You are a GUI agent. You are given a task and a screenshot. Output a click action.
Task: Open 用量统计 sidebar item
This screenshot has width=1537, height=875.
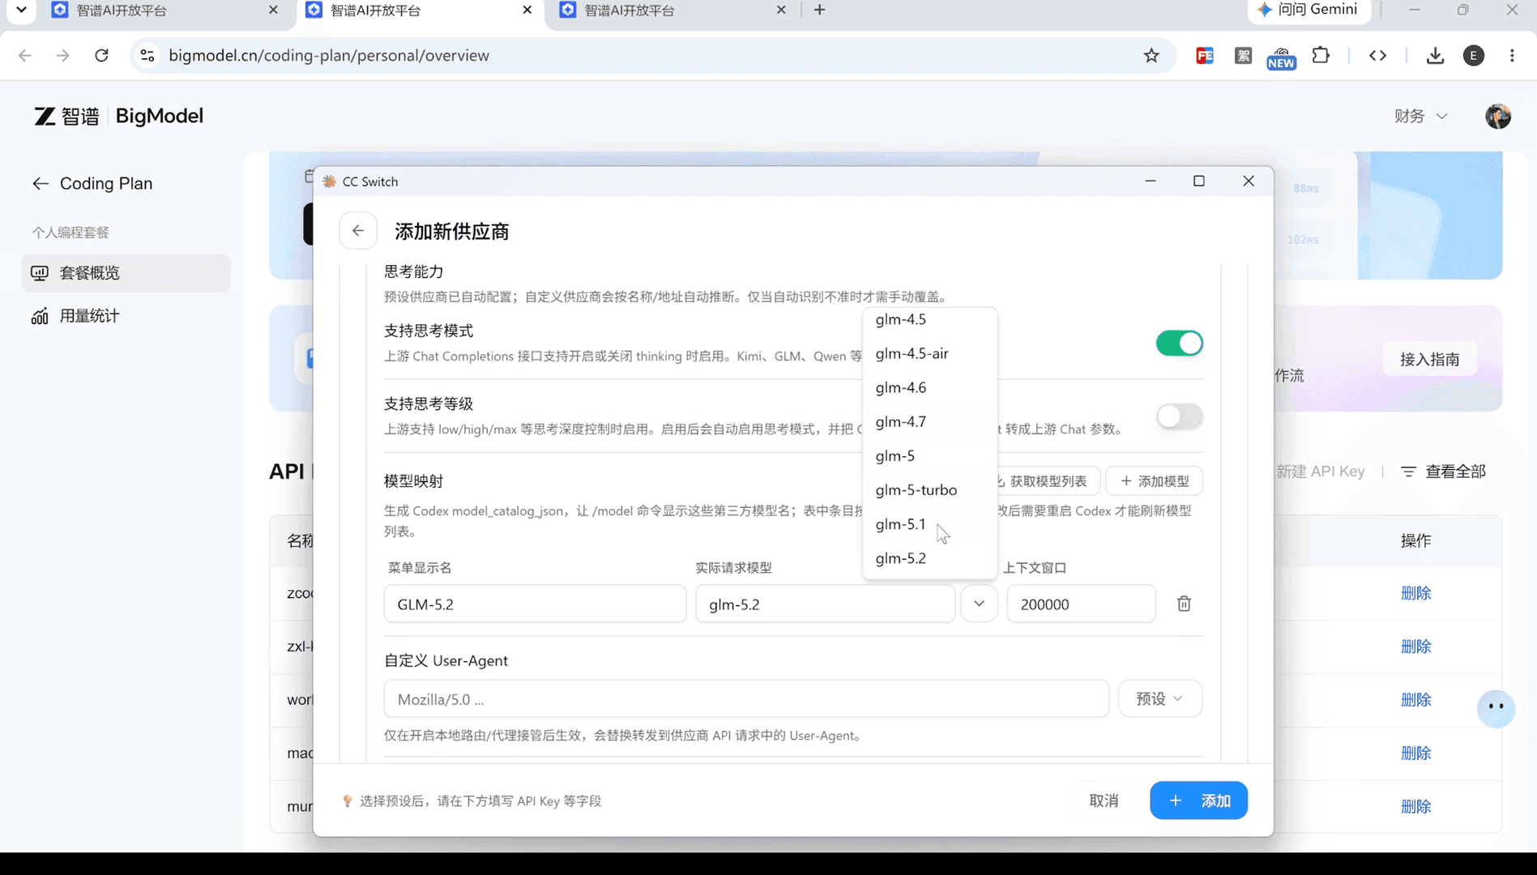[126, 316]
